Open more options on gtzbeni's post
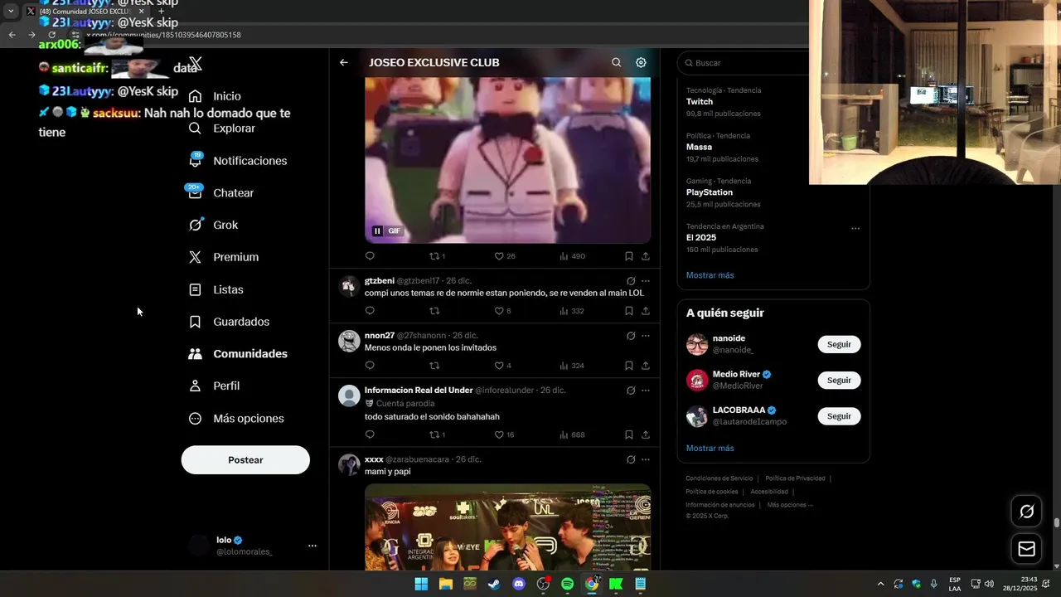The width and height of the screenshot is (1061, 597). [x=646, y=281]
